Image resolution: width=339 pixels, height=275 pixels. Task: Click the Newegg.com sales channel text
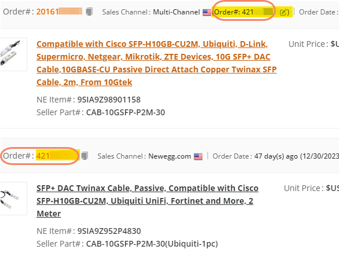pos(169,156)
